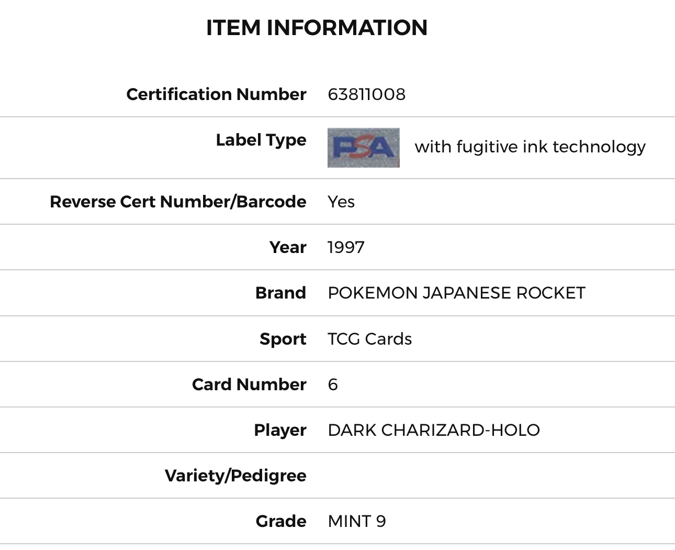Click the Label Type field name
Viewport: 675px width, 550px height.
point(261,140)
